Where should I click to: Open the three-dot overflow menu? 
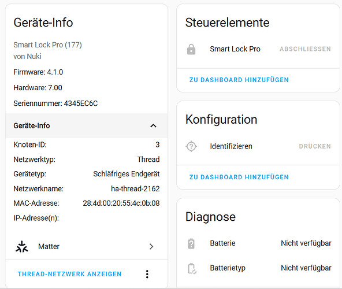tap(147, 274)
